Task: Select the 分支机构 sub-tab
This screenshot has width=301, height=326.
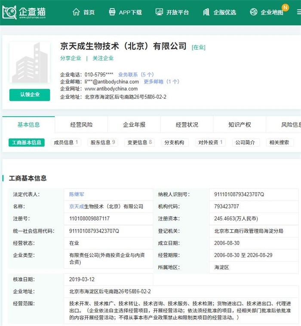Action: click(174, 142)
